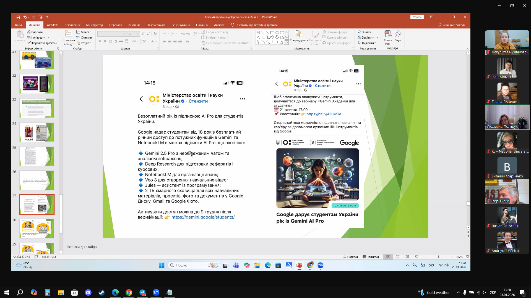Expand the Макет layout dropdown

(x=84, y=32)
